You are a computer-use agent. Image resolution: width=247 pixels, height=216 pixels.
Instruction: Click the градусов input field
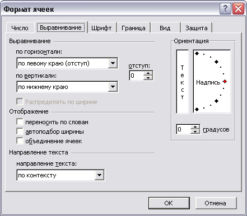point(184,129)
